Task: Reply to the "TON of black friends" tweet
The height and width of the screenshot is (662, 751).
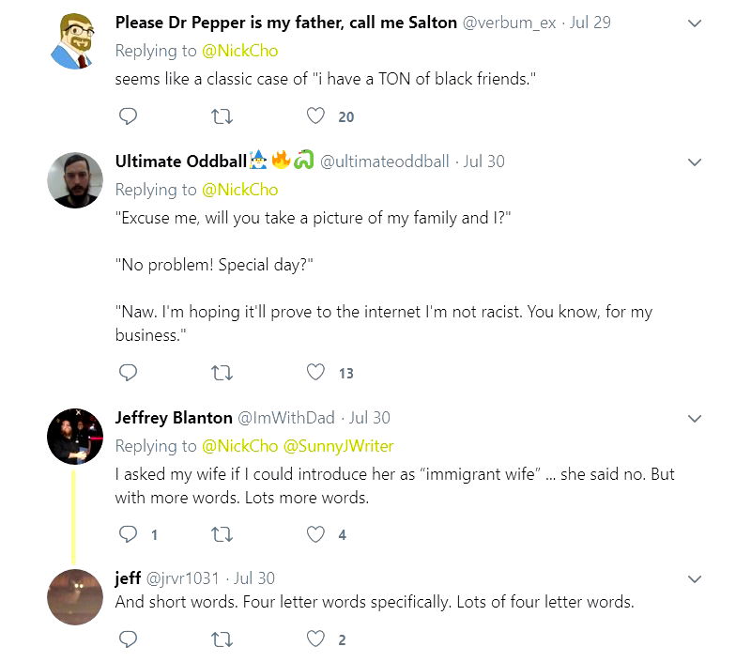Action: (129, 116)
